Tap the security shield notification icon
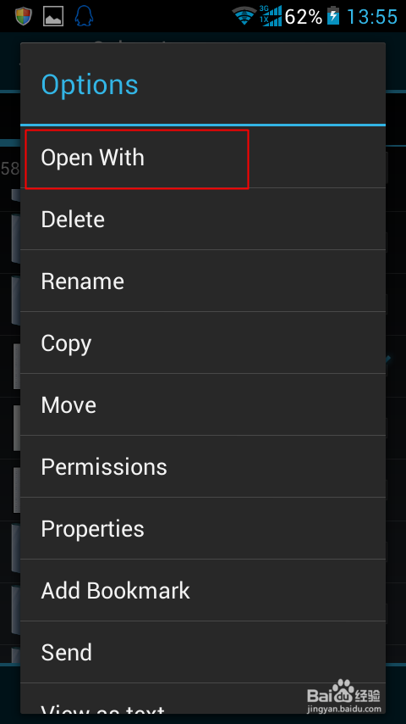The image size is (406, 724). [23, 17]
